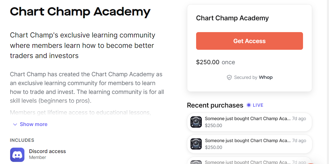Select the Chart Champ Academy page title
The image size is (329, 164).
80,12
